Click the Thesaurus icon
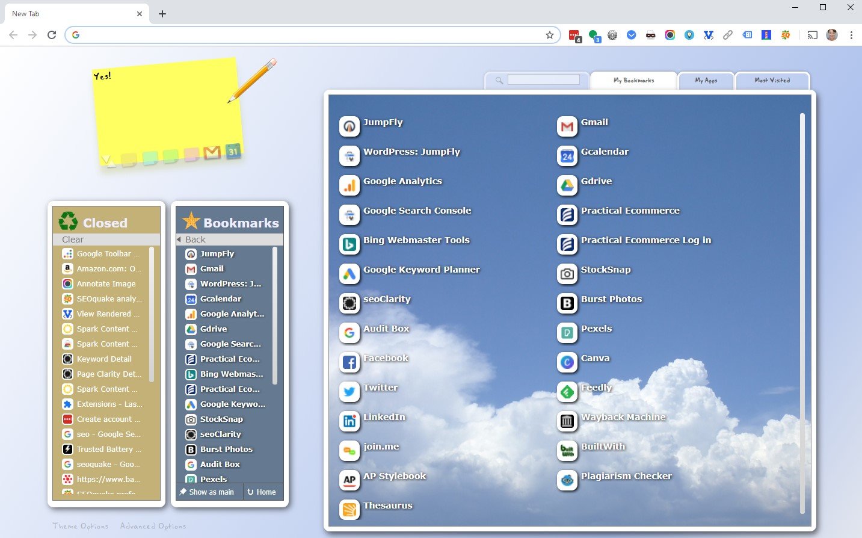This screenshot has width=862, height=538. (349, 510)
